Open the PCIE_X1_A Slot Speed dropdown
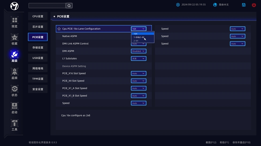The width and height of the screenshot is (261, 146). click(x=139, y=88)
